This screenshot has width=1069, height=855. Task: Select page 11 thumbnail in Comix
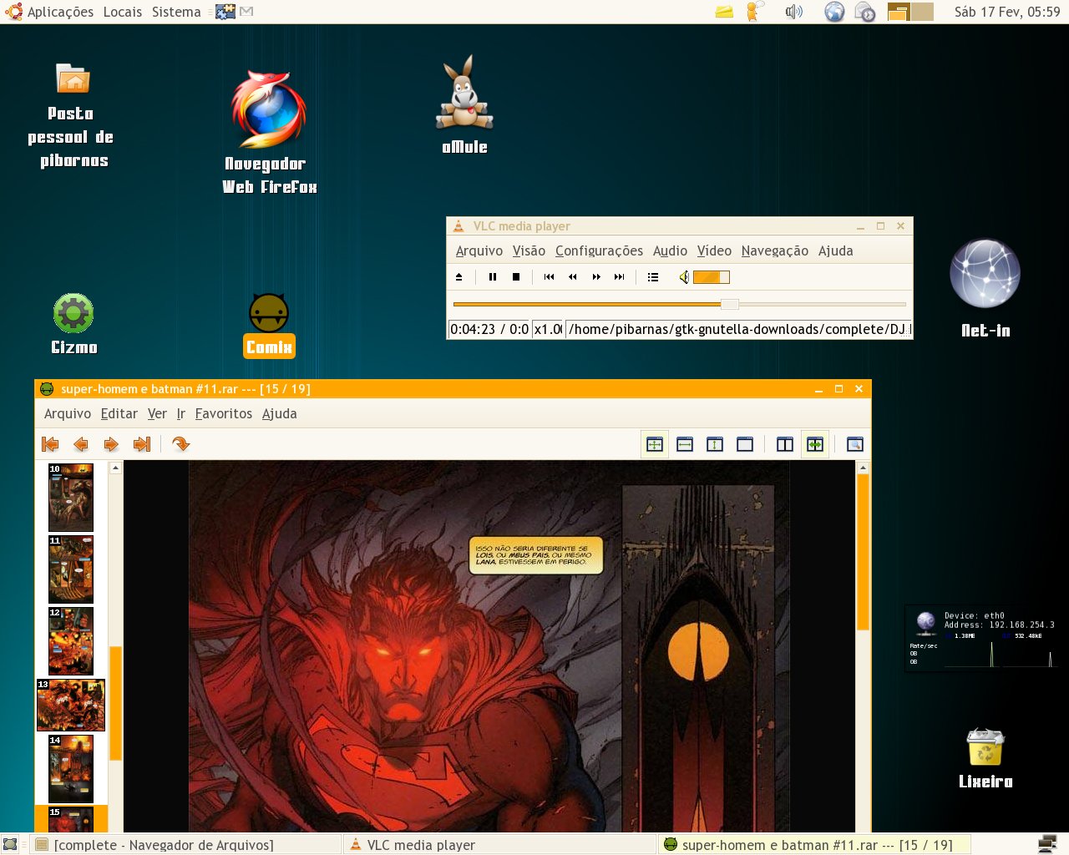(71, 569)
